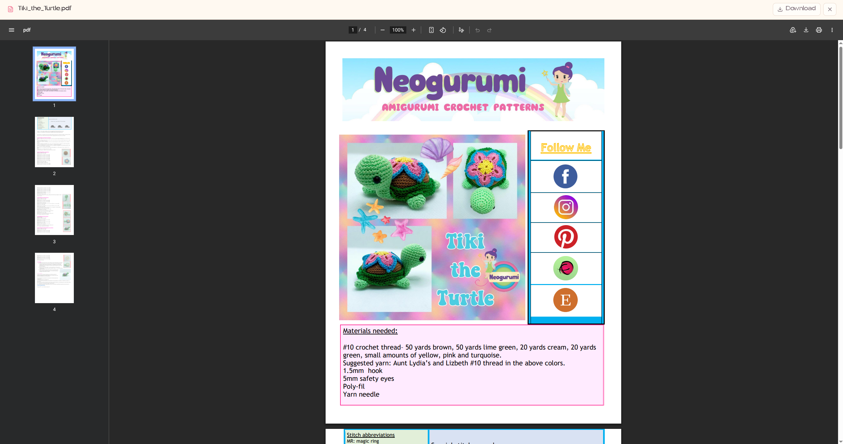The image size is (843, 444).
Task: Click the add to Drive icon
Action: (793, 30)
